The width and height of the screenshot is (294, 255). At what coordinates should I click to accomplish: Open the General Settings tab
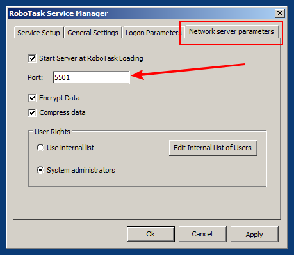pos(93,33)
